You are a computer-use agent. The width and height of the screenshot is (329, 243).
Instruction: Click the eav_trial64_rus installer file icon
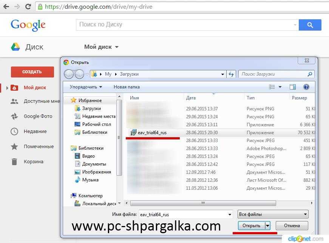(x=133, y=132)
